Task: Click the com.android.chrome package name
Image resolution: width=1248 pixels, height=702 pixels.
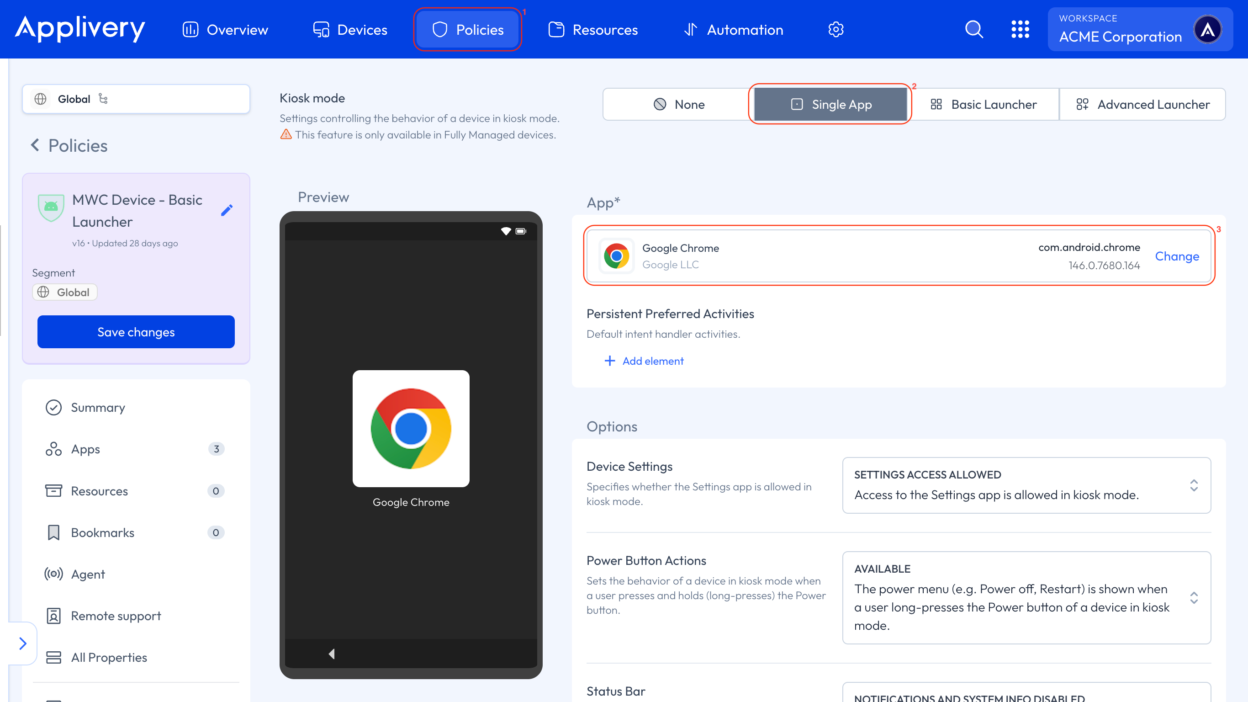Action: point(1089,247)
